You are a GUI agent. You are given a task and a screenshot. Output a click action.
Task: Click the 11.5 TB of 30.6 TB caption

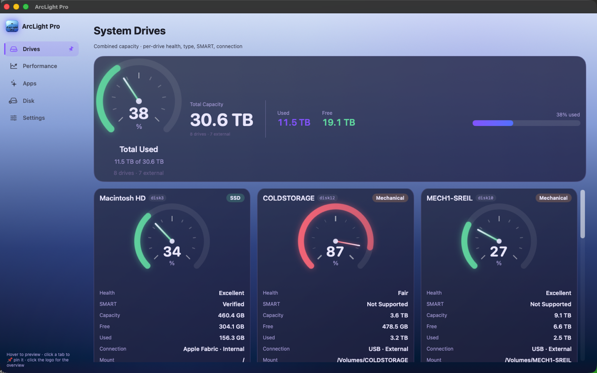[x=139, y=162]
